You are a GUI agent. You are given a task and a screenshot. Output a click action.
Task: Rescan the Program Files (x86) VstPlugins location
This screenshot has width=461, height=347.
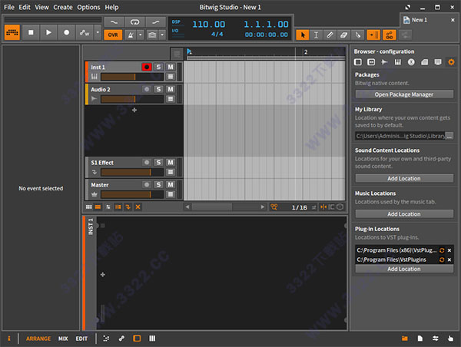[x=442, y=250]
